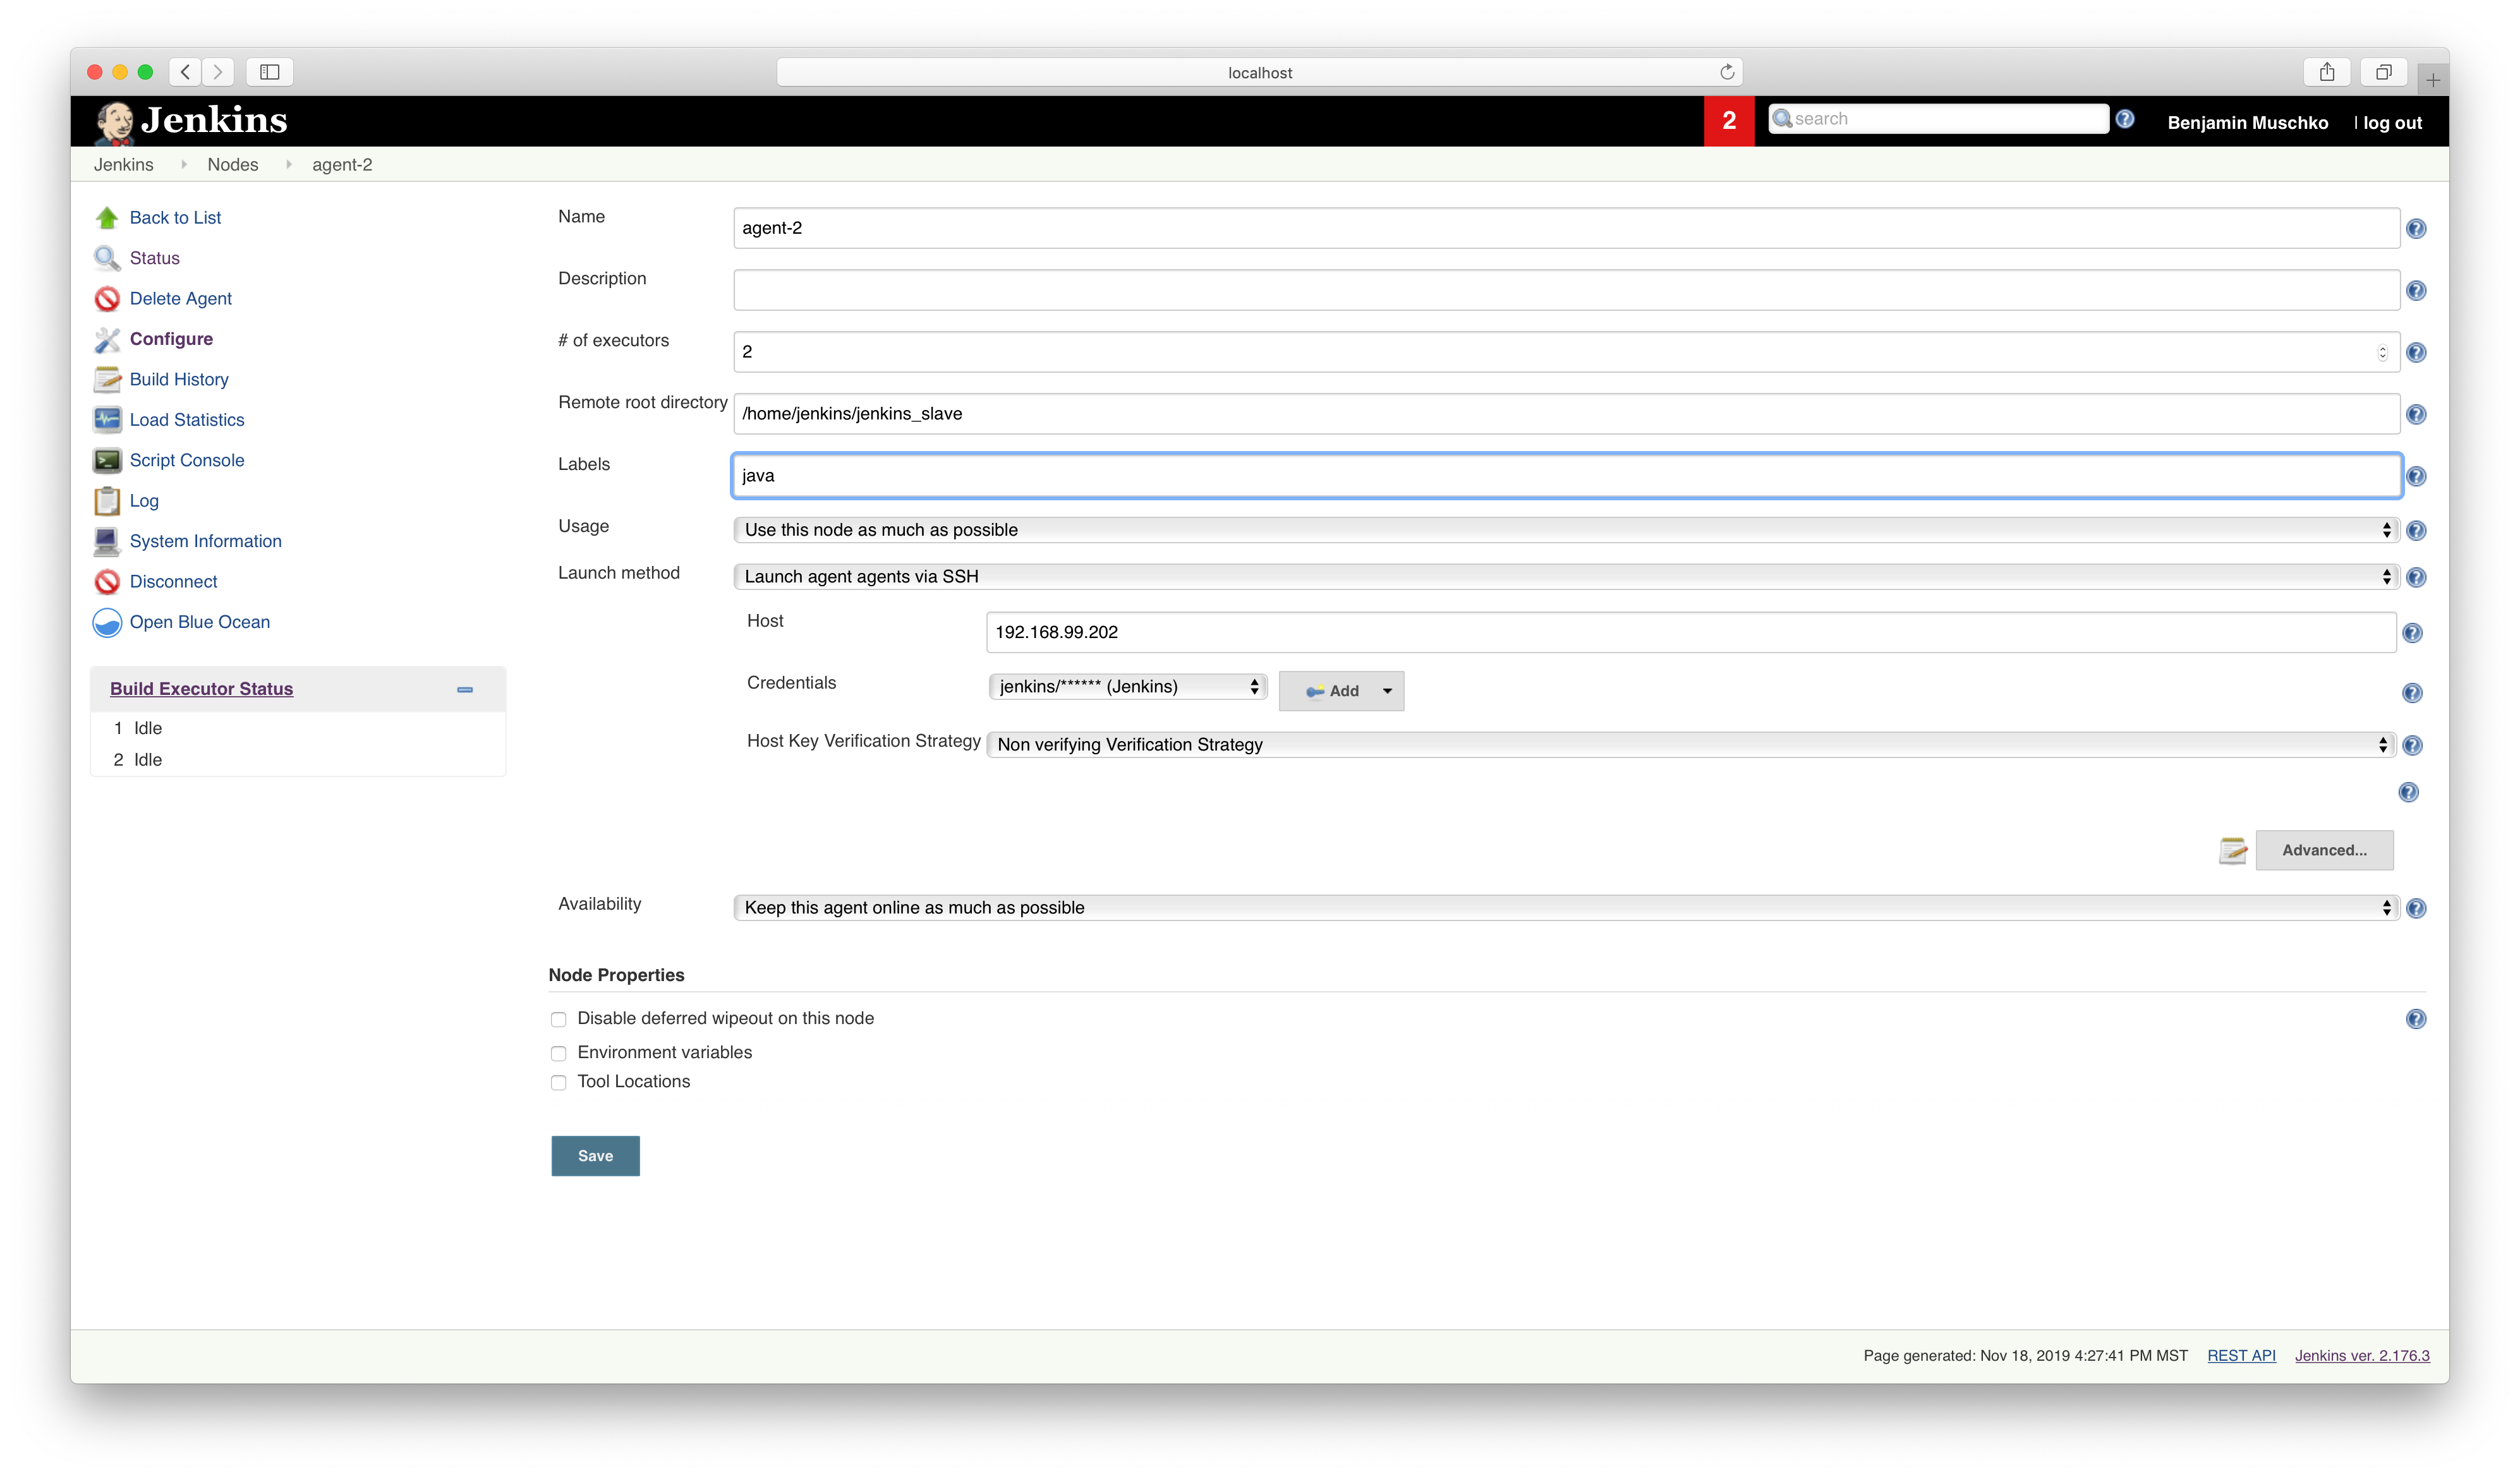This screenshot has height=1477, width=2520.
Task: Go to Jenkins home from the breadcrumb
Action: (x=123, y=164)
